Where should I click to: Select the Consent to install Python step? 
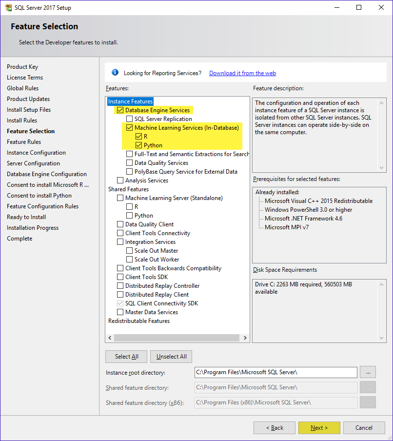click(39, 196)
